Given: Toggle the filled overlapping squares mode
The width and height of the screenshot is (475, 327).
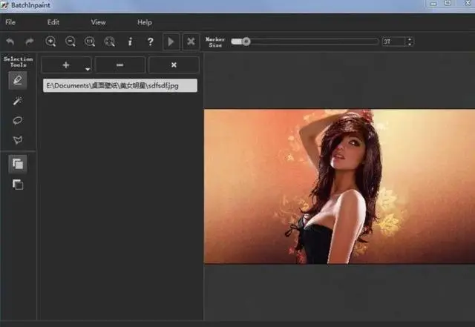Looking at the screenshot, I should click(x=18, y=164).
